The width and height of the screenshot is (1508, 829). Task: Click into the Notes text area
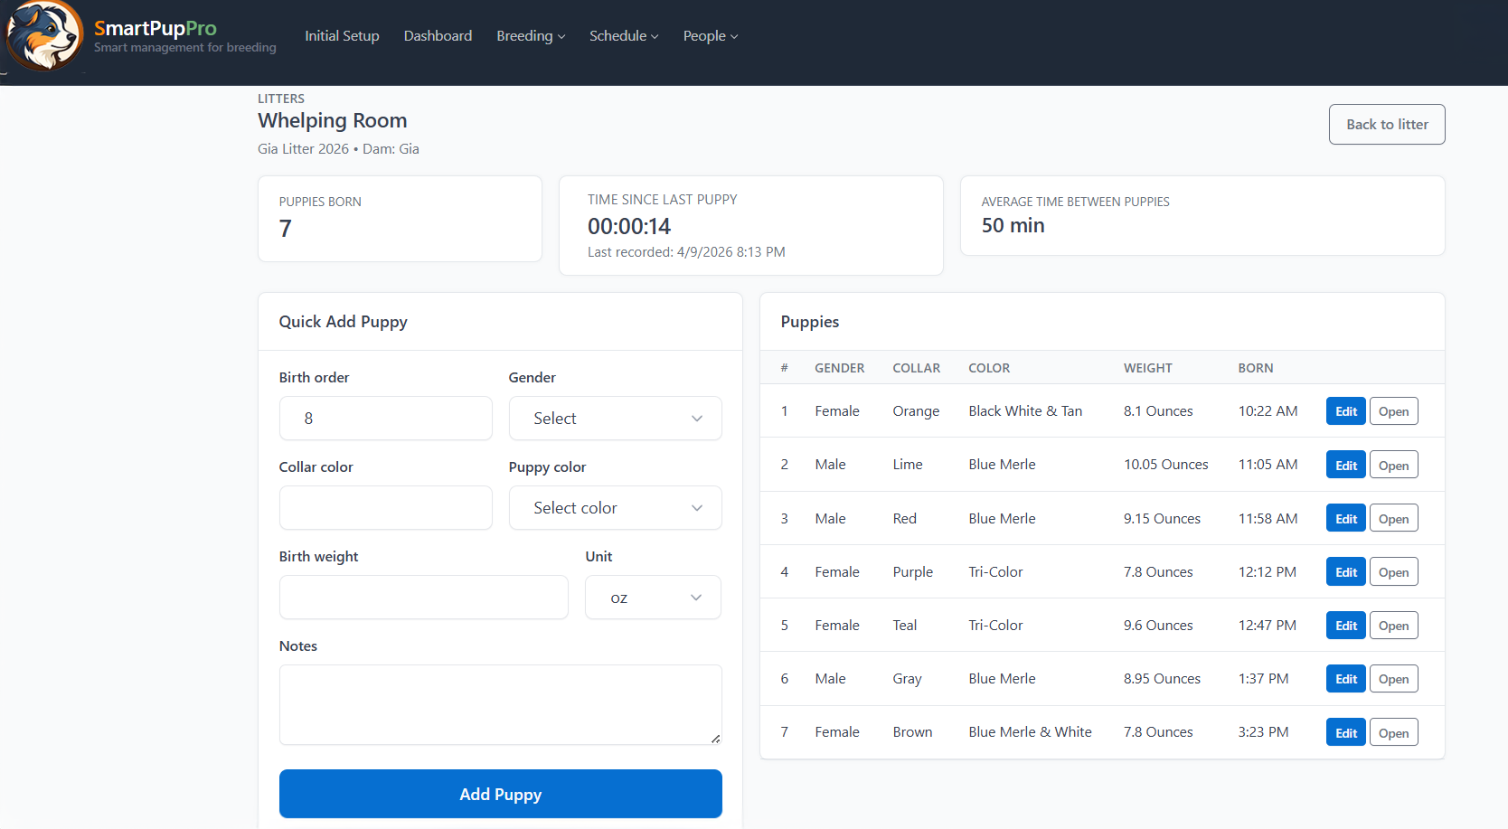pos(500,704)
